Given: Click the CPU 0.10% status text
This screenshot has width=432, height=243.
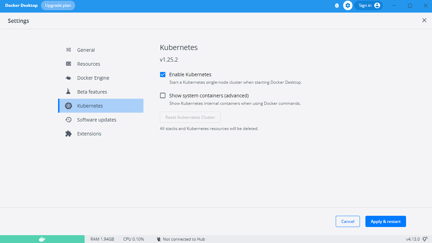Looking at the screenshot, I should (x=134, y=239).
